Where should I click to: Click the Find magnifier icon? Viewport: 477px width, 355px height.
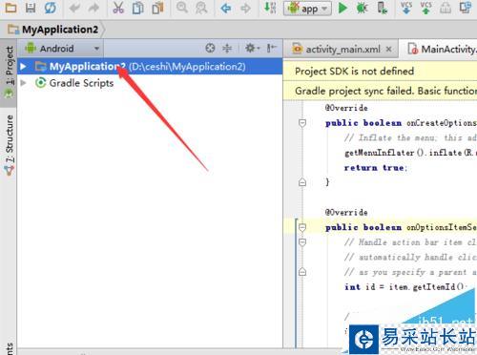[x=182, y=8]
